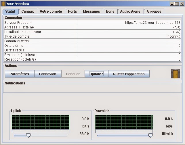The image size is (185, 145).
Task: Open Paramètres settings button
Action: 20,74
